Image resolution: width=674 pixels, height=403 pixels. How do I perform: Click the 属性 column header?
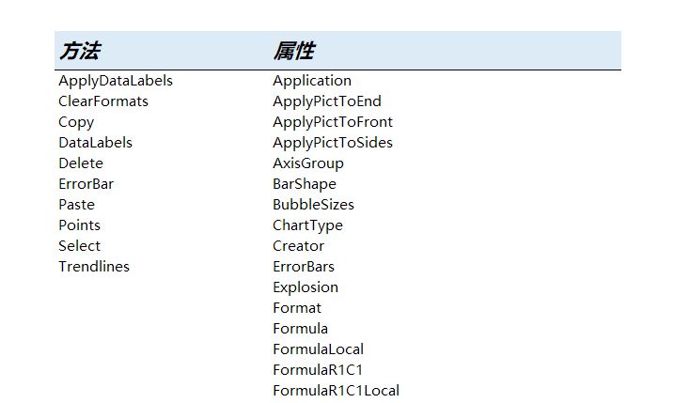tap(294, 51)
